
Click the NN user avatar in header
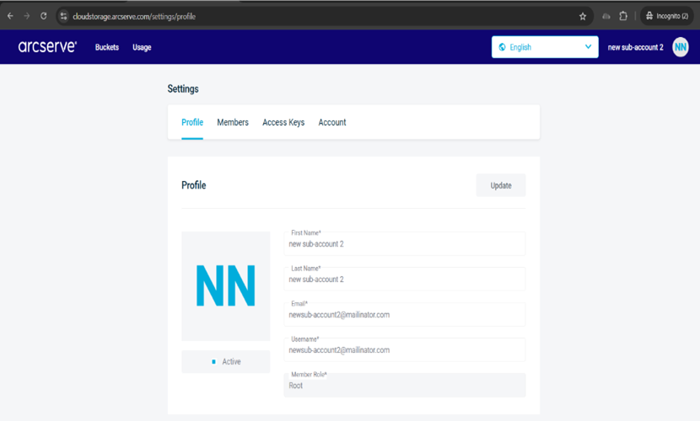point(680,47)
